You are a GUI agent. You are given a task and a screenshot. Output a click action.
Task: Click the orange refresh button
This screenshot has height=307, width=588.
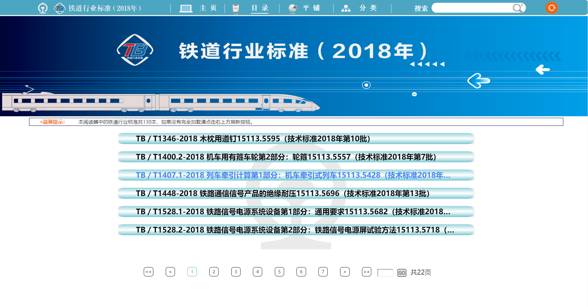pos(552,8)
